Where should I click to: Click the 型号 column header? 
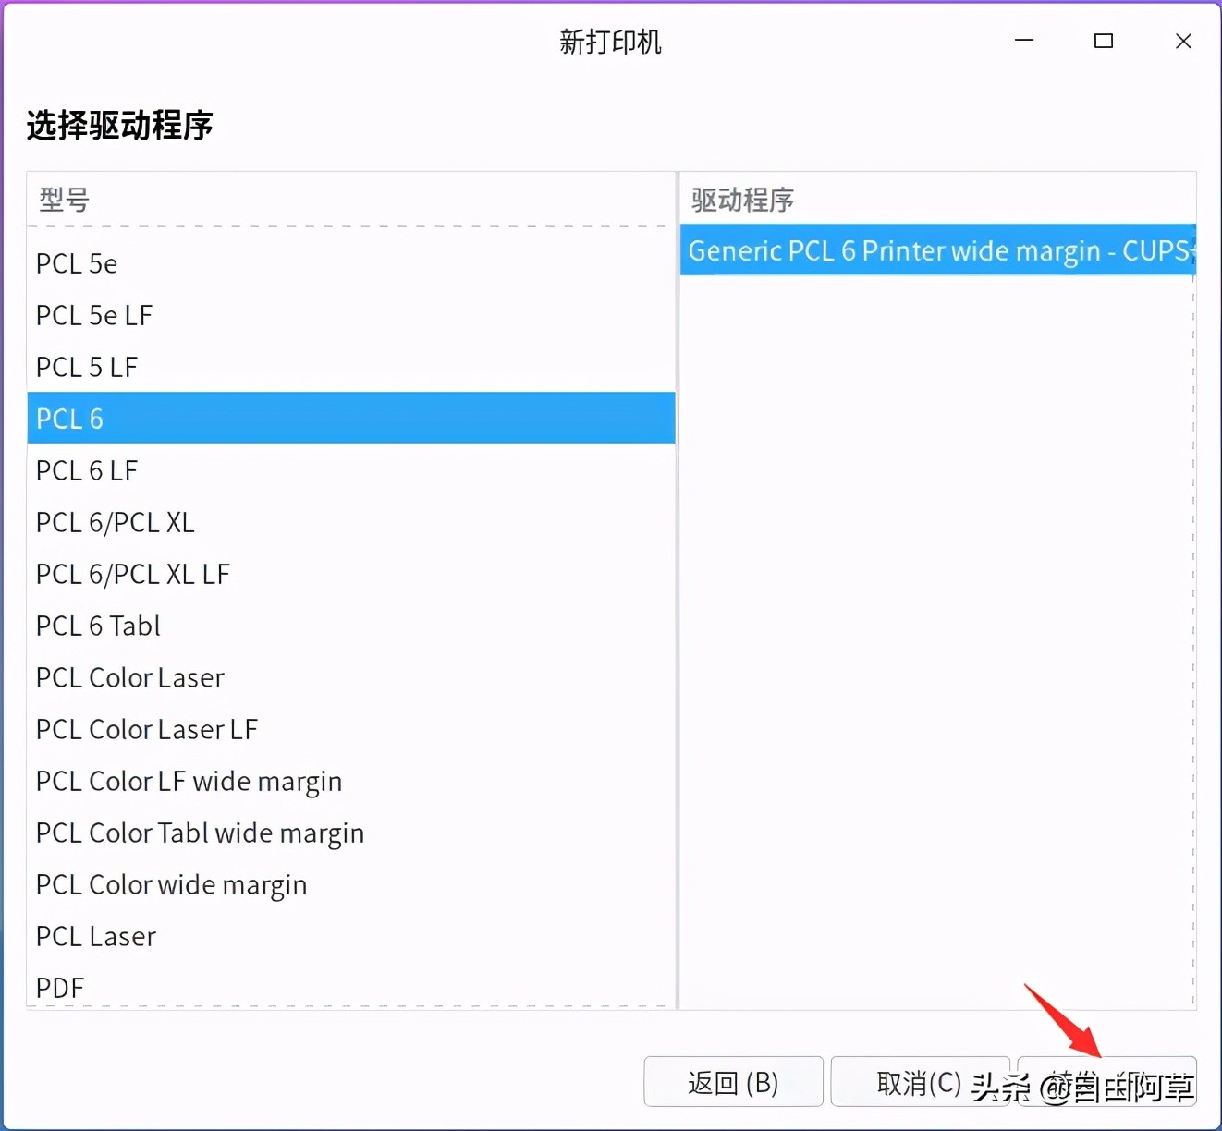coord(61,200)
